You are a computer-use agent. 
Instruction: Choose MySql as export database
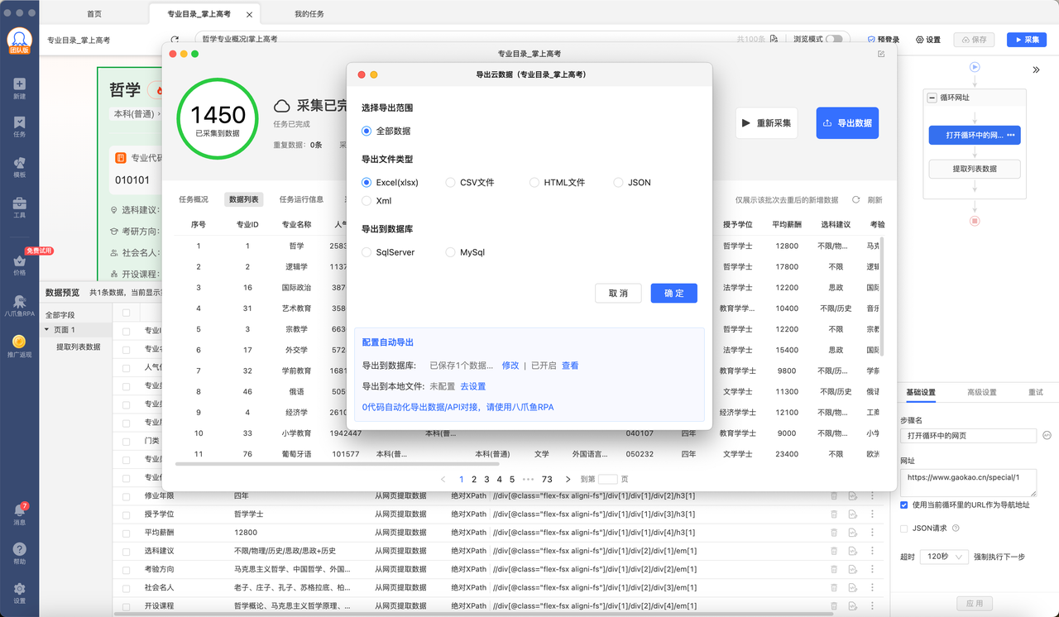451,252
